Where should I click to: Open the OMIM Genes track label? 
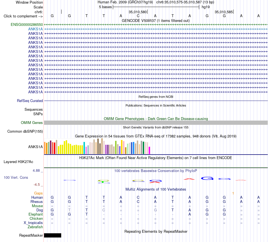pyautogui.click(x=32, y=123)
